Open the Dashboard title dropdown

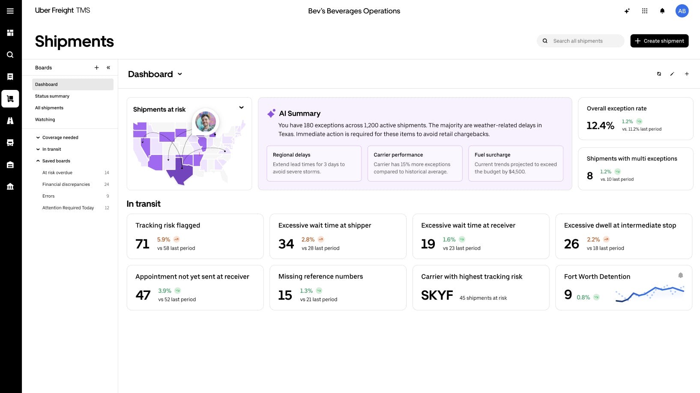coord(180,74)
